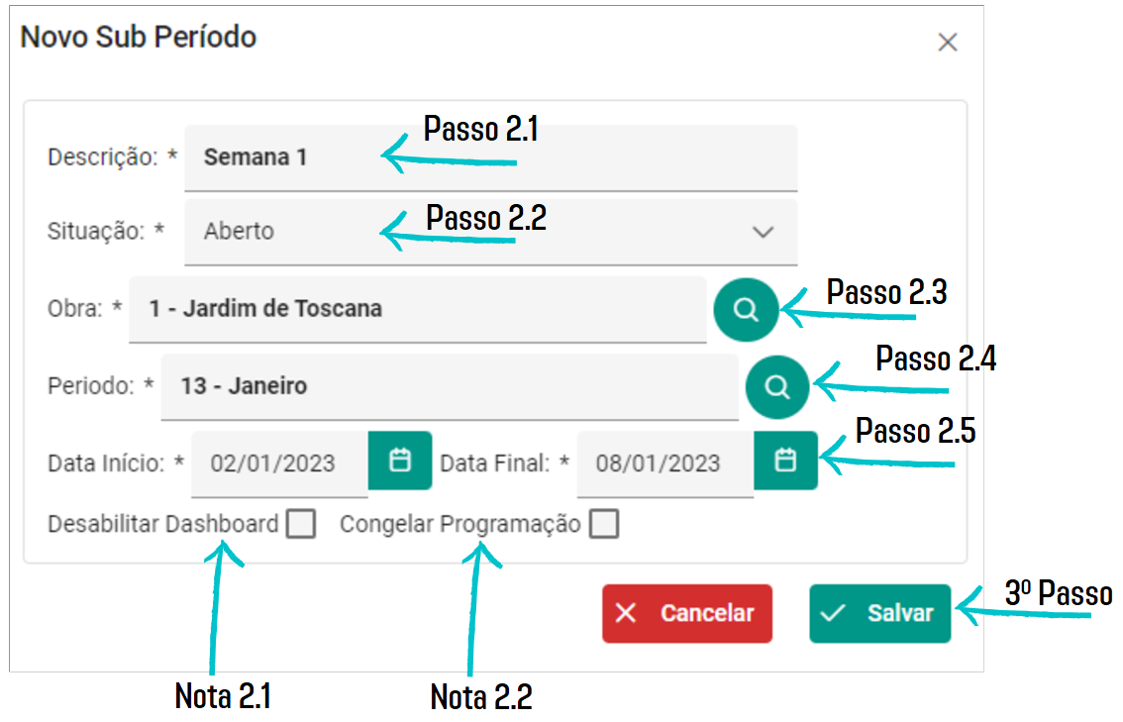Expand the Situação dropdown chevron

point(763,232)
